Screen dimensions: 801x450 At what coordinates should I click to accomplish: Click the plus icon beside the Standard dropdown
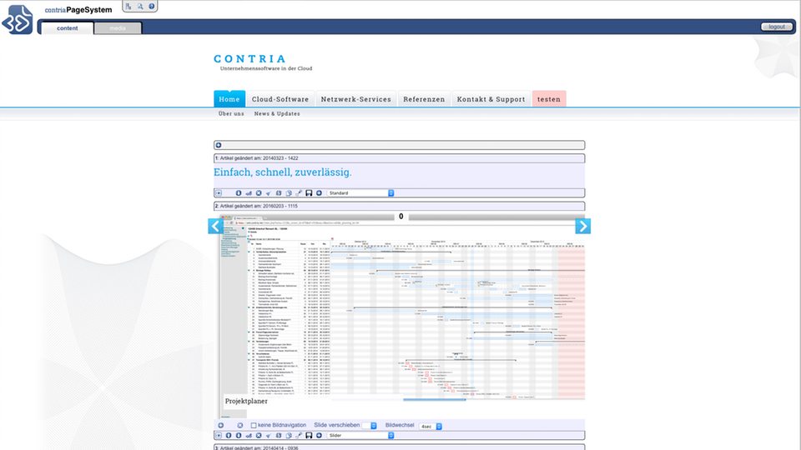point(319,193)
